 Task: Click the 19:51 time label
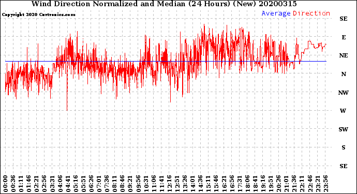(x=271, y=184)
